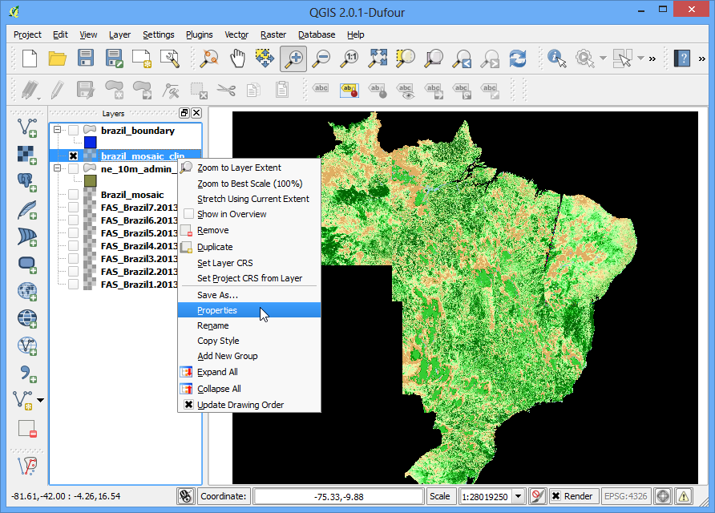Collapse the ne_10m_admin layer tree node
Screen dimensions: 715x513
click(x=58, y=168)
